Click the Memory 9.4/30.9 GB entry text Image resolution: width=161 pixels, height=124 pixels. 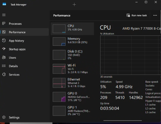click(78, 42)
